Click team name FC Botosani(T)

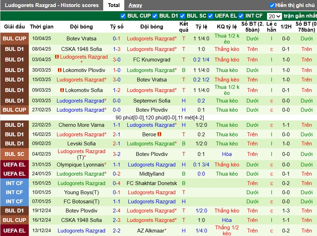81,202
